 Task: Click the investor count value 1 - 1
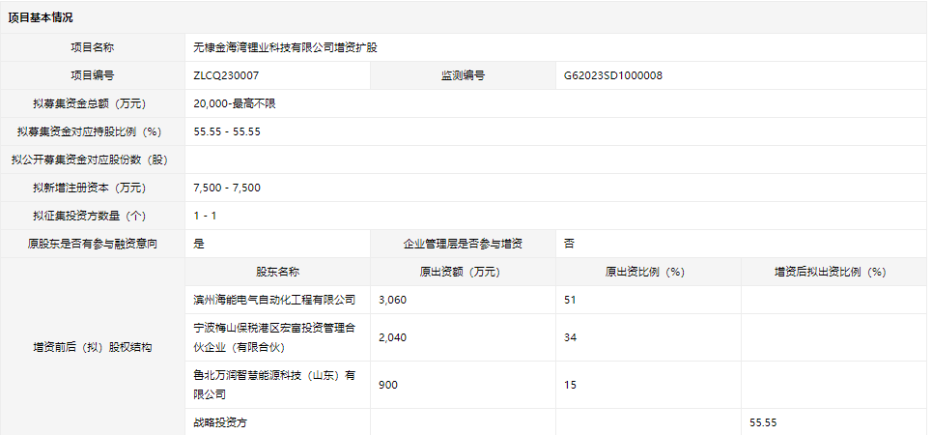coord(205,216)
